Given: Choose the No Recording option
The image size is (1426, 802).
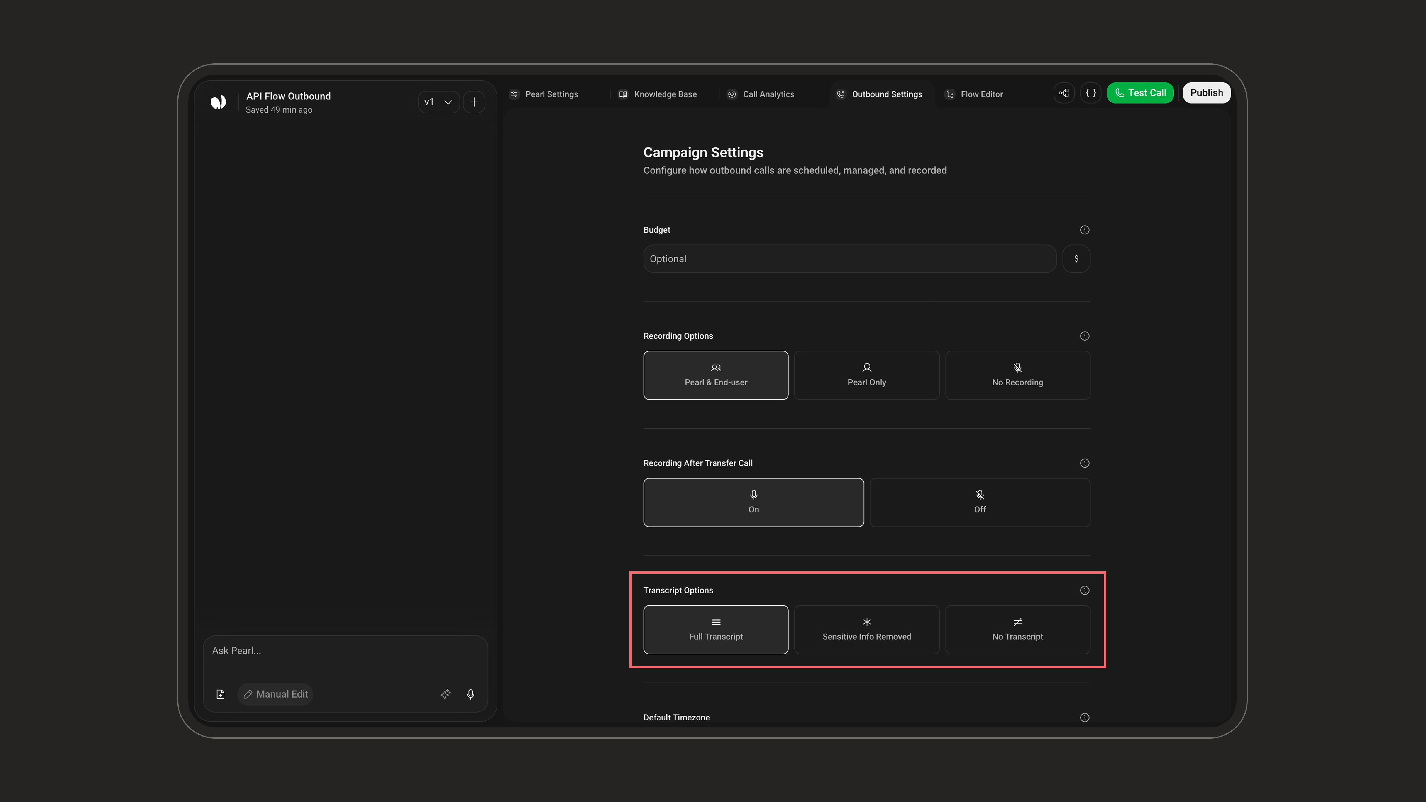Looking at the screenshot, I should pyautogui.click(x=1017, y=375).
